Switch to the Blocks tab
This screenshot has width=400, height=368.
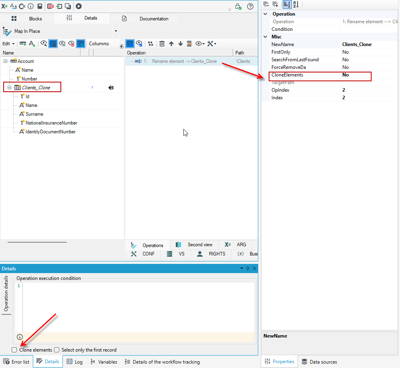(27, 19)
